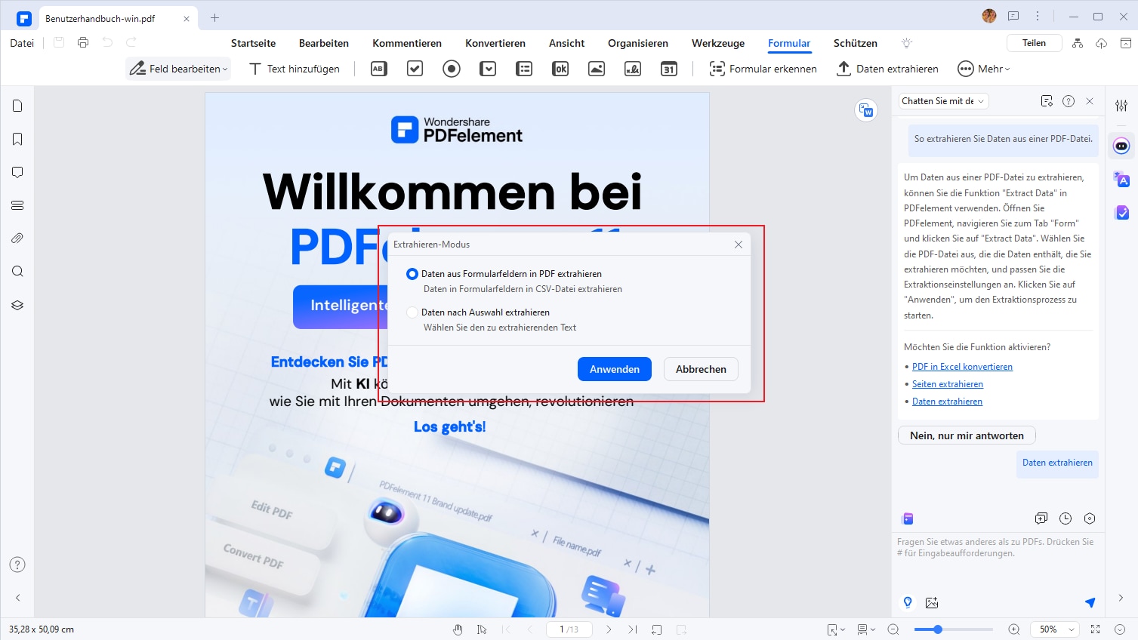This screenshot has height=640, width=1138.
Task: Select the radio button form tool
Action: [452, 69]
